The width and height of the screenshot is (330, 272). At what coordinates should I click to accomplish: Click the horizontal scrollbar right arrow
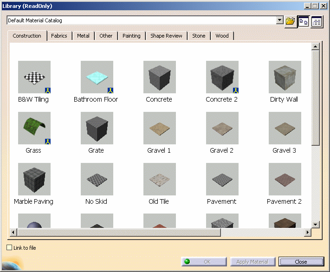pyautogui.click(x=307, y=232)
